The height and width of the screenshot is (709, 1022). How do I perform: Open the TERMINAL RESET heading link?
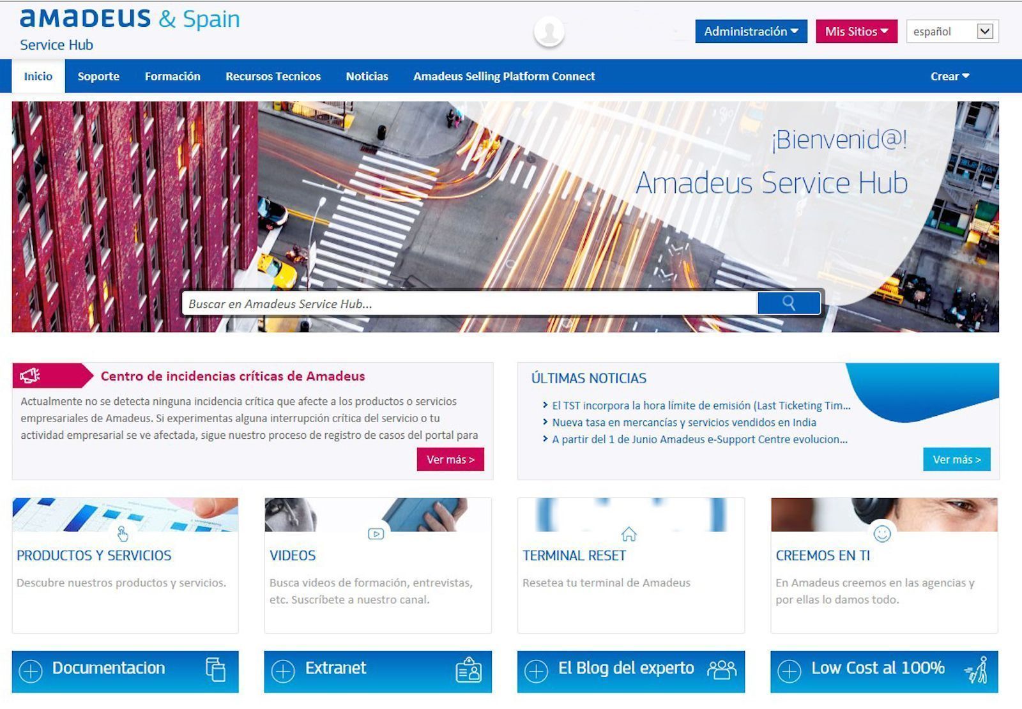574,556
